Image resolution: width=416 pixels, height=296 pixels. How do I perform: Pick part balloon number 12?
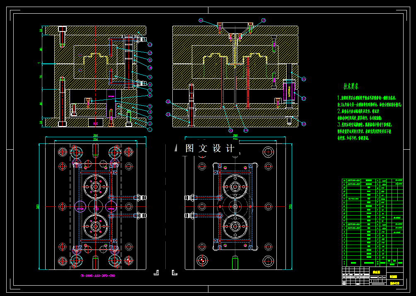[150, 53]
